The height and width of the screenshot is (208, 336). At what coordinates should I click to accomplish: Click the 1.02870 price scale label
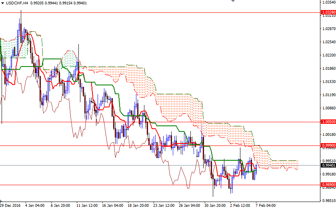click(x=329, y=28)
